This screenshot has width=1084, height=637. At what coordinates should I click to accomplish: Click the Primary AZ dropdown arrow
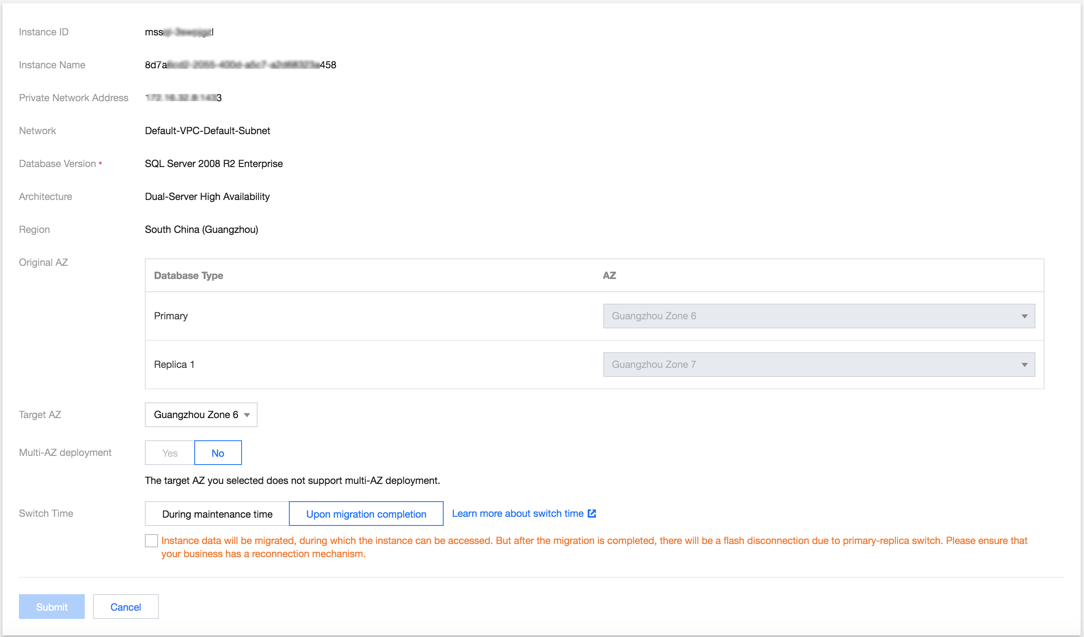[1024, 316]
